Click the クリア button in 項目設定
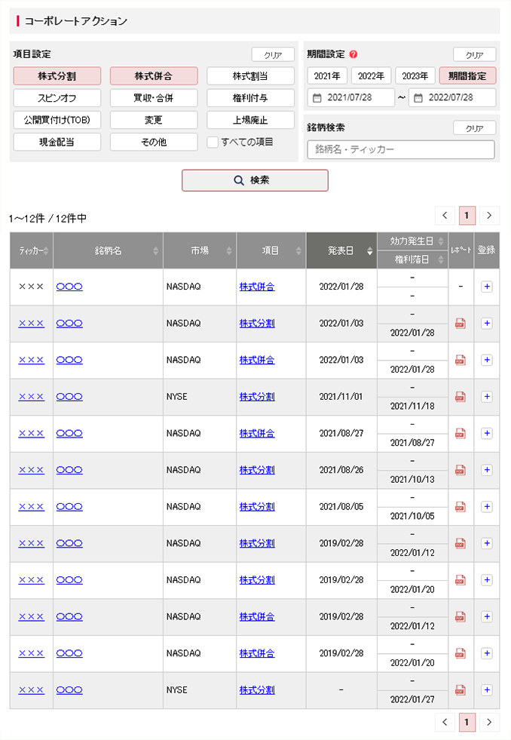 [273, 55]
